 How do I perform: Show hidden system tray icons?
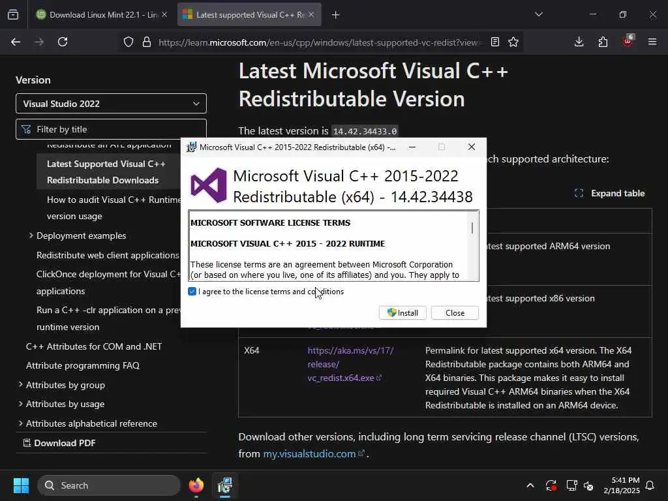tap(530, 485)
